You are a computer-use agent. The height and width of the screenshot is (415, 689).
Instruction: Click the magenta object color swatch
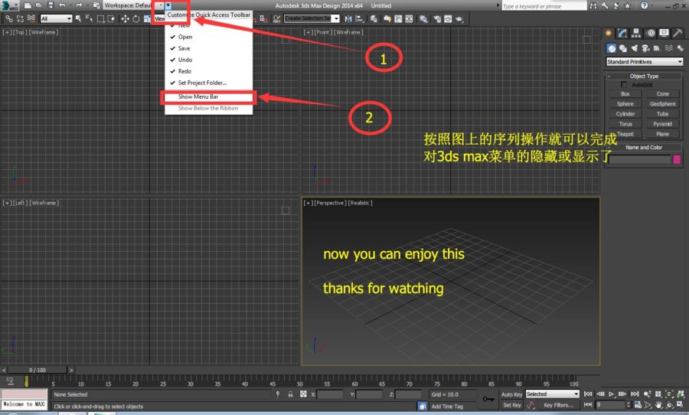[677, 159]
